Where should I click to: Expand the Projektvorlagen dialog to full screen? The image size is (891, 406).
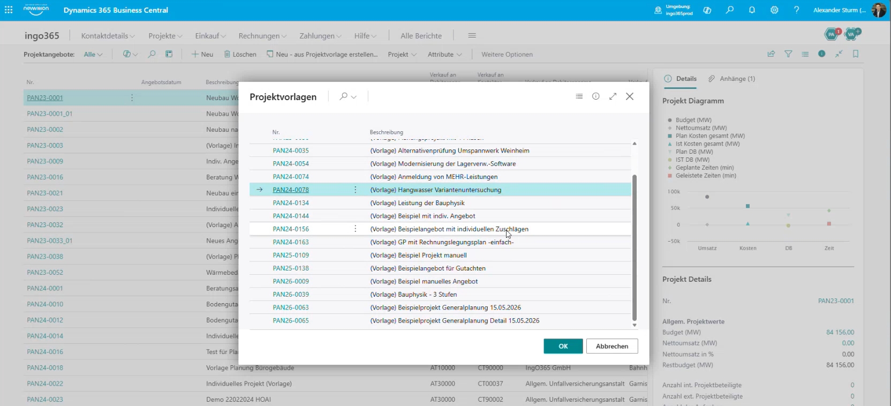(x=613, y=96)
